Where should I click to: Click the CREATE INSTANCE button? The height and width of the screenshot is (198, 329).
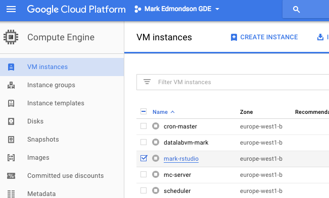pos(264,37)
